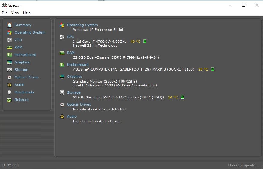
Task: Click the green SSD temperature indicator
Action: 182,97
